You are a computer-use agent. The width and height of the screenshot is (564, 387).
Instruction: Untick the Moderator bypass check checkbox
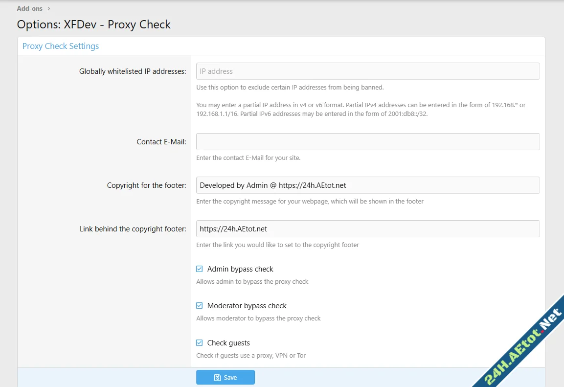pyautogui.click(x=200, y=306)
